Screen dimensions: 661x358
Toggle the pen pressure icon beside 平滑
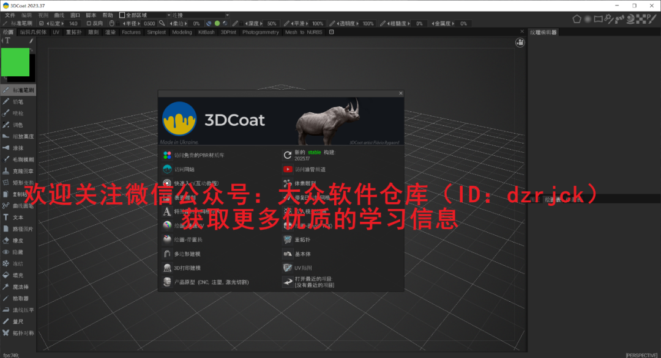pos(286,24)
